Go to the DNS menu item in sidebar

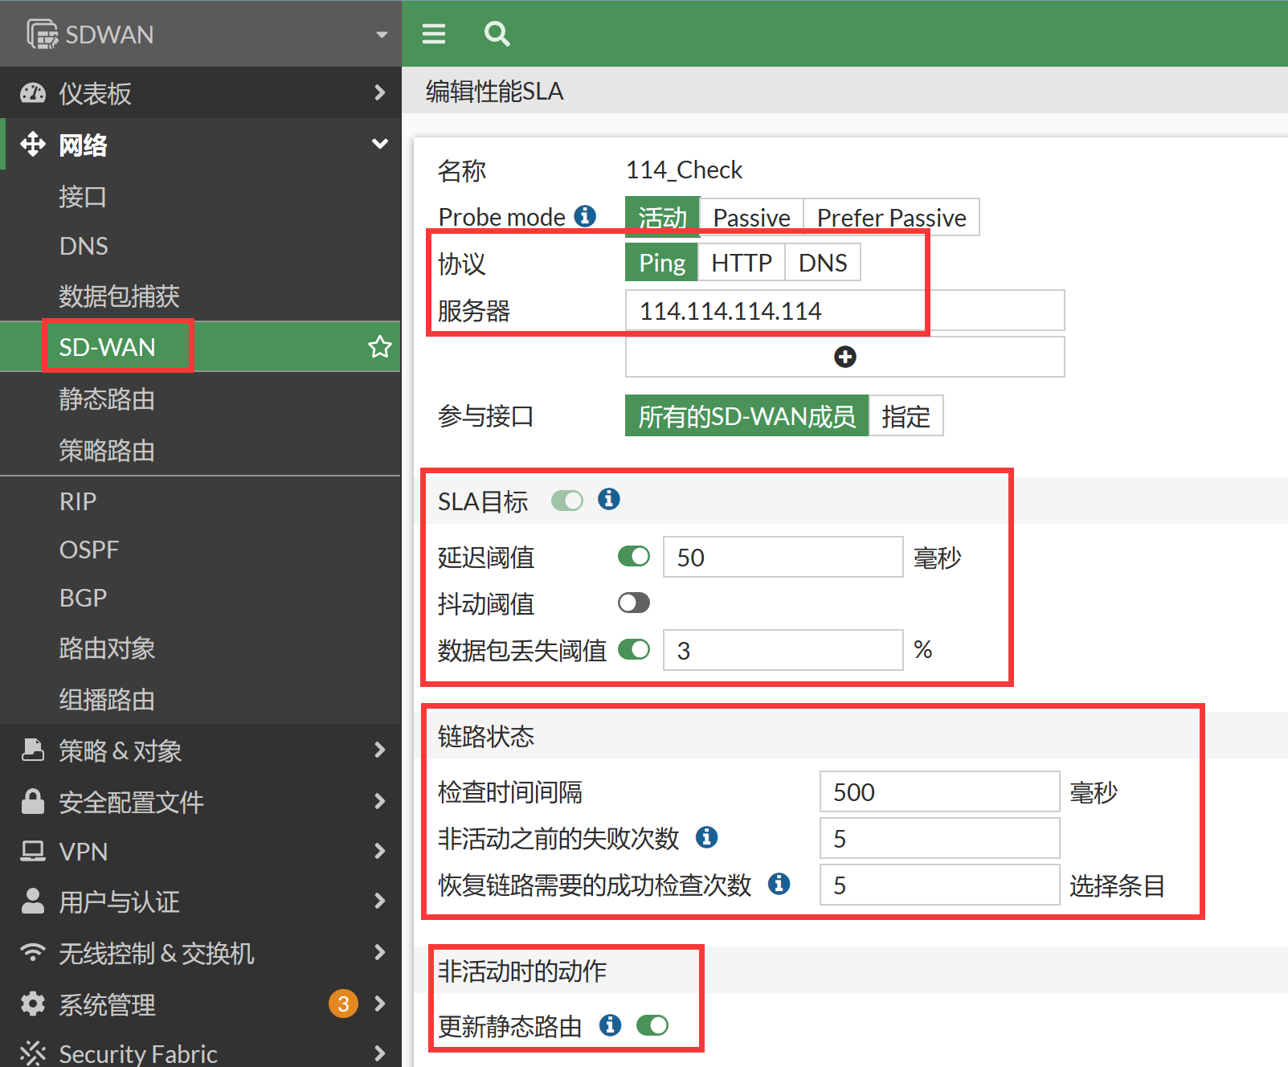coord(84,246)
